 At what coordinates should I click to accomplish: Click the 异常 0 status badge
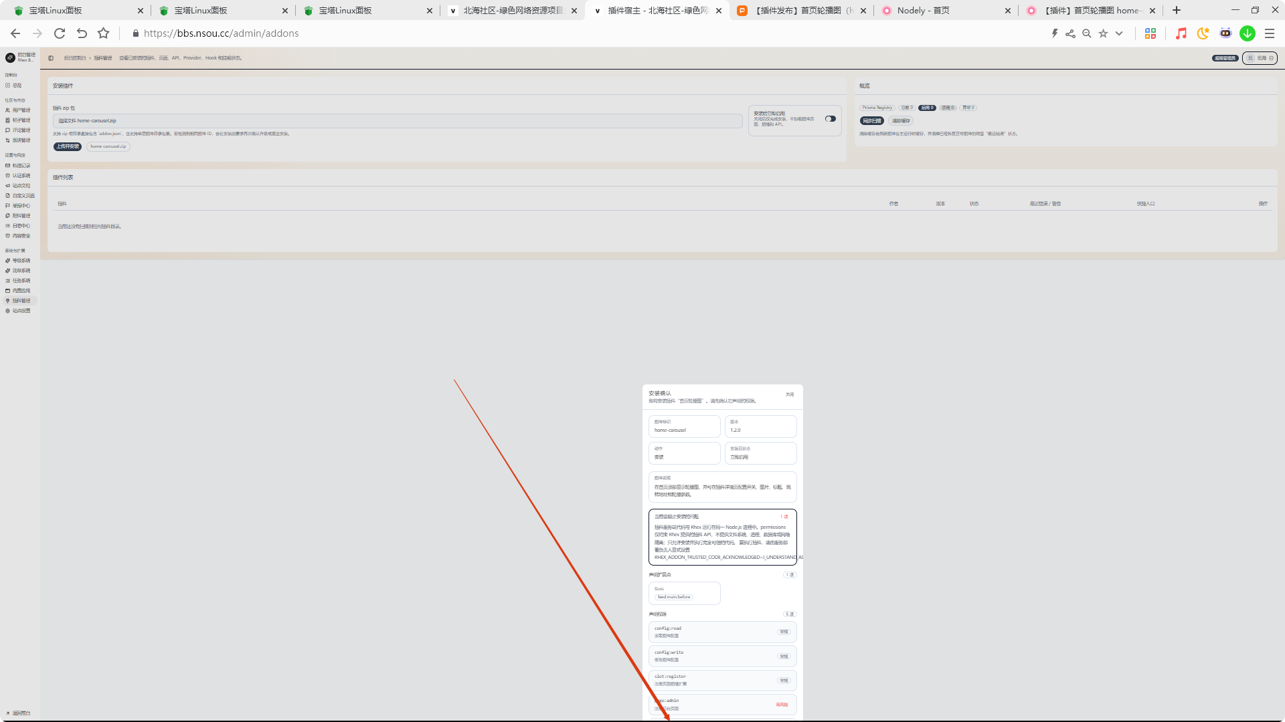click(x=968, y=108)
